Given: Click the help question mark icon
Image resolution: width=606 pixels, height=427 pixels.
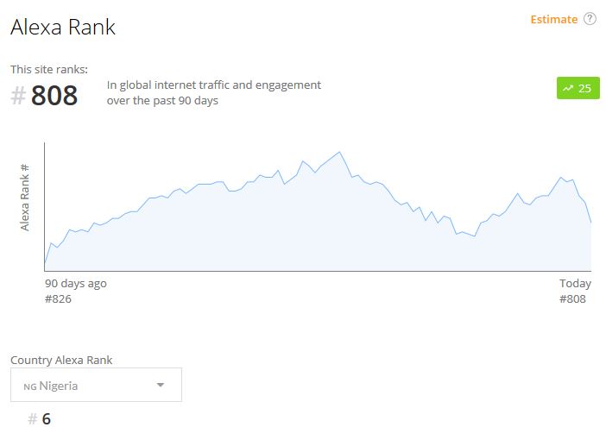Looking at the screenshot, I should tap(590, 19).
